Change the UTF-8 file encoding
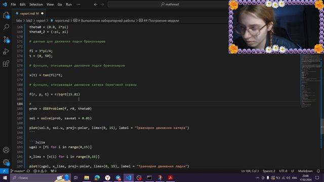Screen dimensions: 324x182 tap(283, 171)
